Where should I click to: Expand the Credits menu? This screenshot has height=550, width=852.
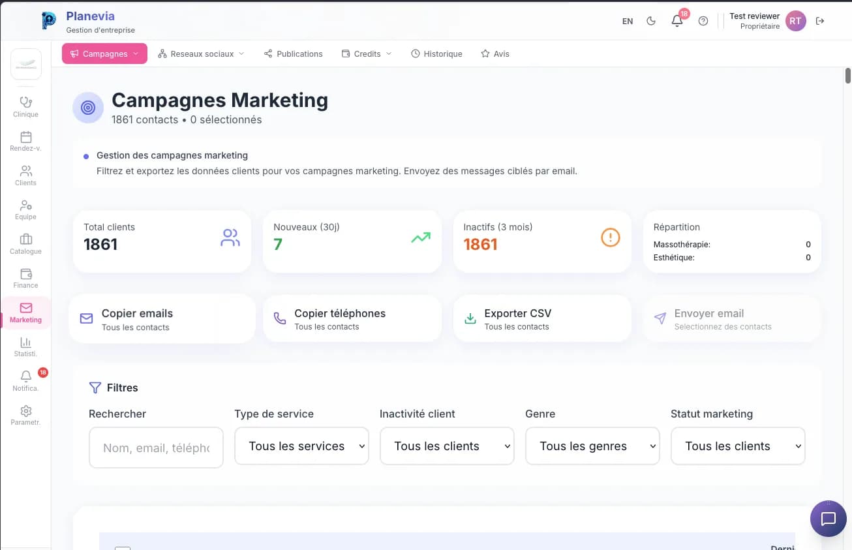click(x=367, y=53)
